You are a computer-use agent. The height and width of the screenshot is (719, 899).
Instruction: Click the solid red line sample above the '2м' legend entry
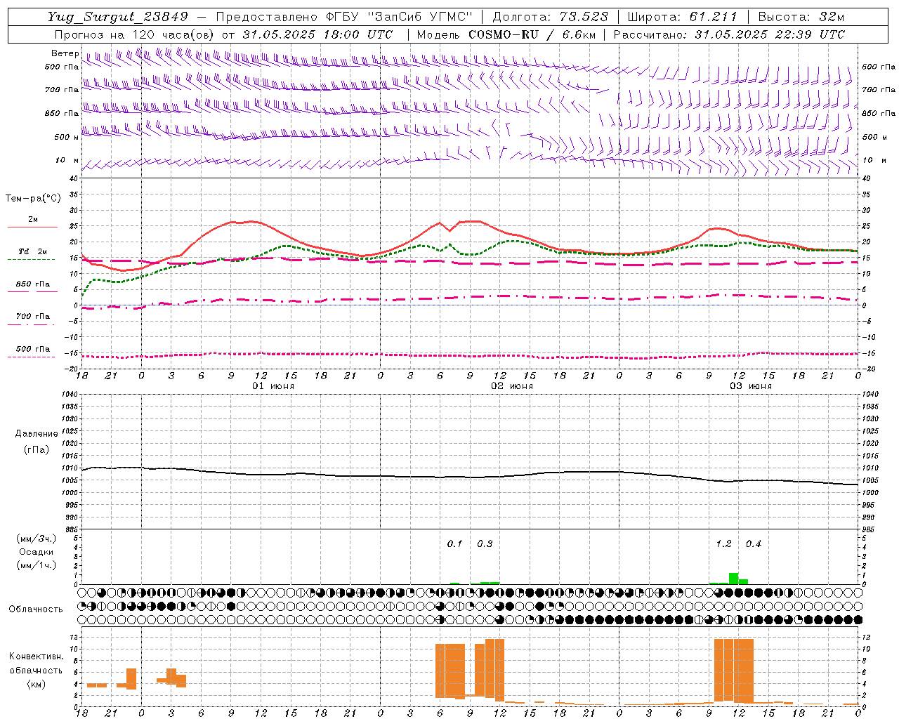click(32, 227)
